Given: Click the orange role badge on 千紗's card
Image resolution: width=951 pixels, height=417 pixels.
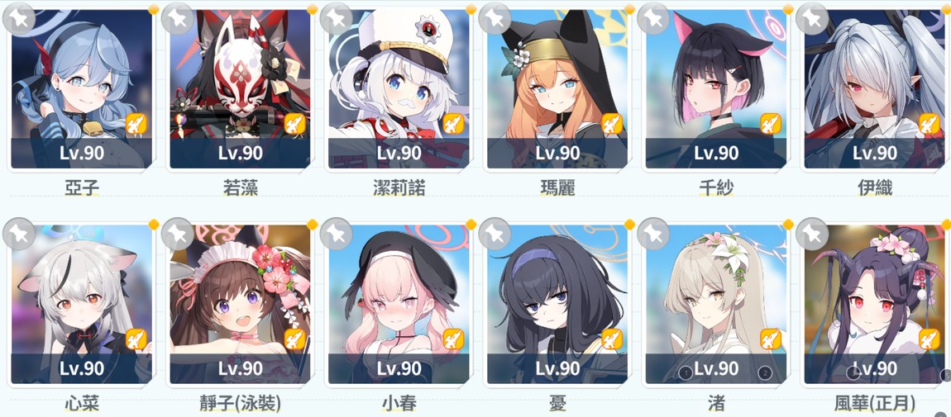Looking at the screenshot, I should [x=770, y=124].
